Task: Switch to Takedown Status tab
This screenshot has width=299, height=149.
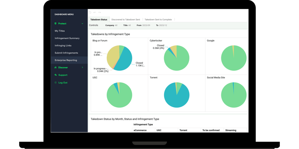Action: click(x=99, y=19)
